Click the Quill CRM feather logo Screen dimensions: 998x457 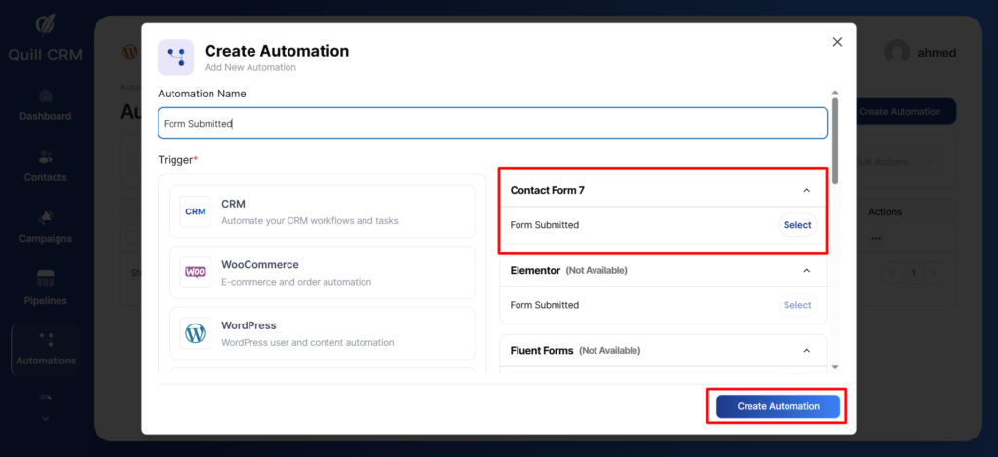coord(45,23)
